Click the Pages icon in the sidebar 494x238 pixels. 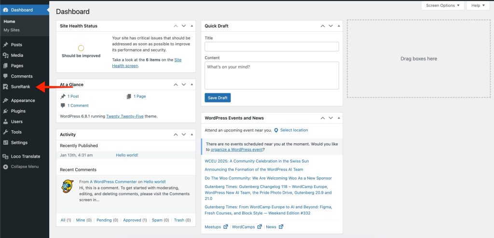click(x=5, y=65)
